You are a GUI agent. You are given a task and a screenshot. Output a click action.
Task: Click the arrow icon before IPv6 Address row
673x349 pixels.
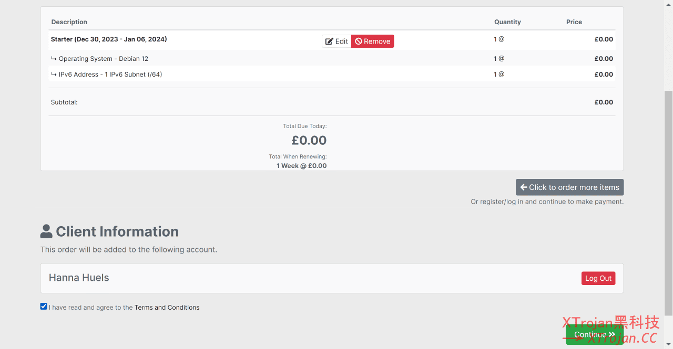click(54, 75)
